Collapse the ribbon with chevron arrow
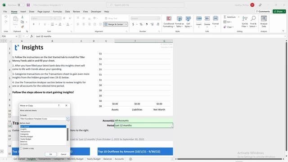 pos(283,31)
